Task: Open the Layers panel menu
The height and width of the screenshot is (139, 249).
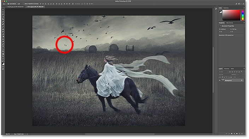Action: click(x=244, y=69)
